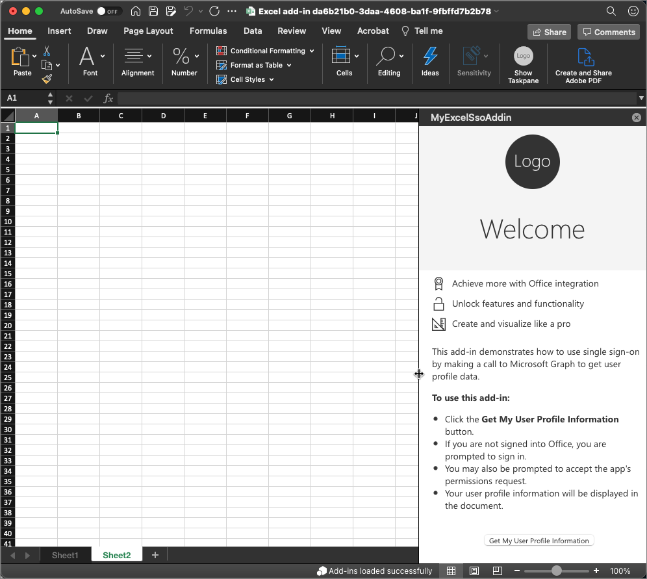Open the Review ribbon tab
This screenshot has width=647, height=579.
click(x=292, y=31)
